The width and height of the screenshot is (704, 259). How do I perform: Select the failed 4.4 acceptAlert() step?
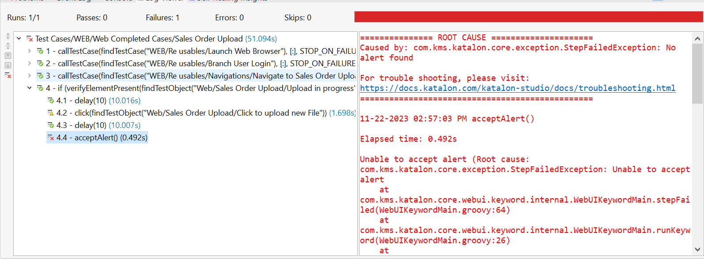click(x=102, y=138)
